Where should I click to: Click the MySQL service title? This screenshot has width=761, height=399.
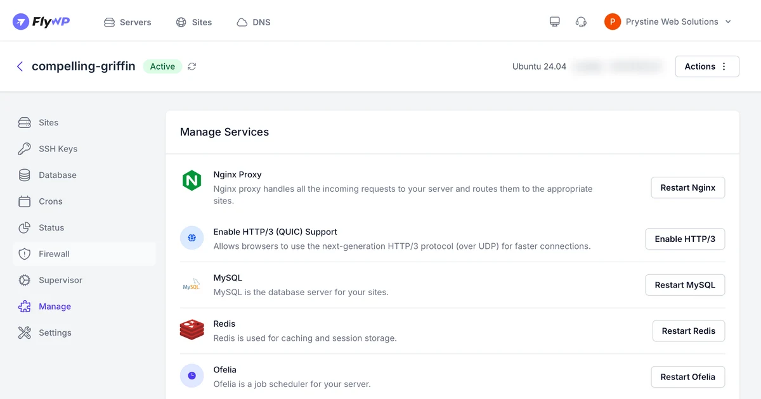[x=228, y=278]
